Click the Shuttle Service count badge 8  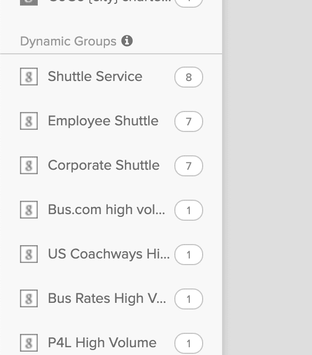[189, 77]
